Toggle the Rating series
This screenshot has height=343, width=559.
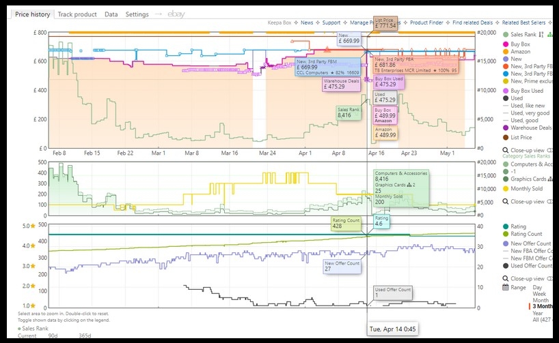tap(515, 226)
